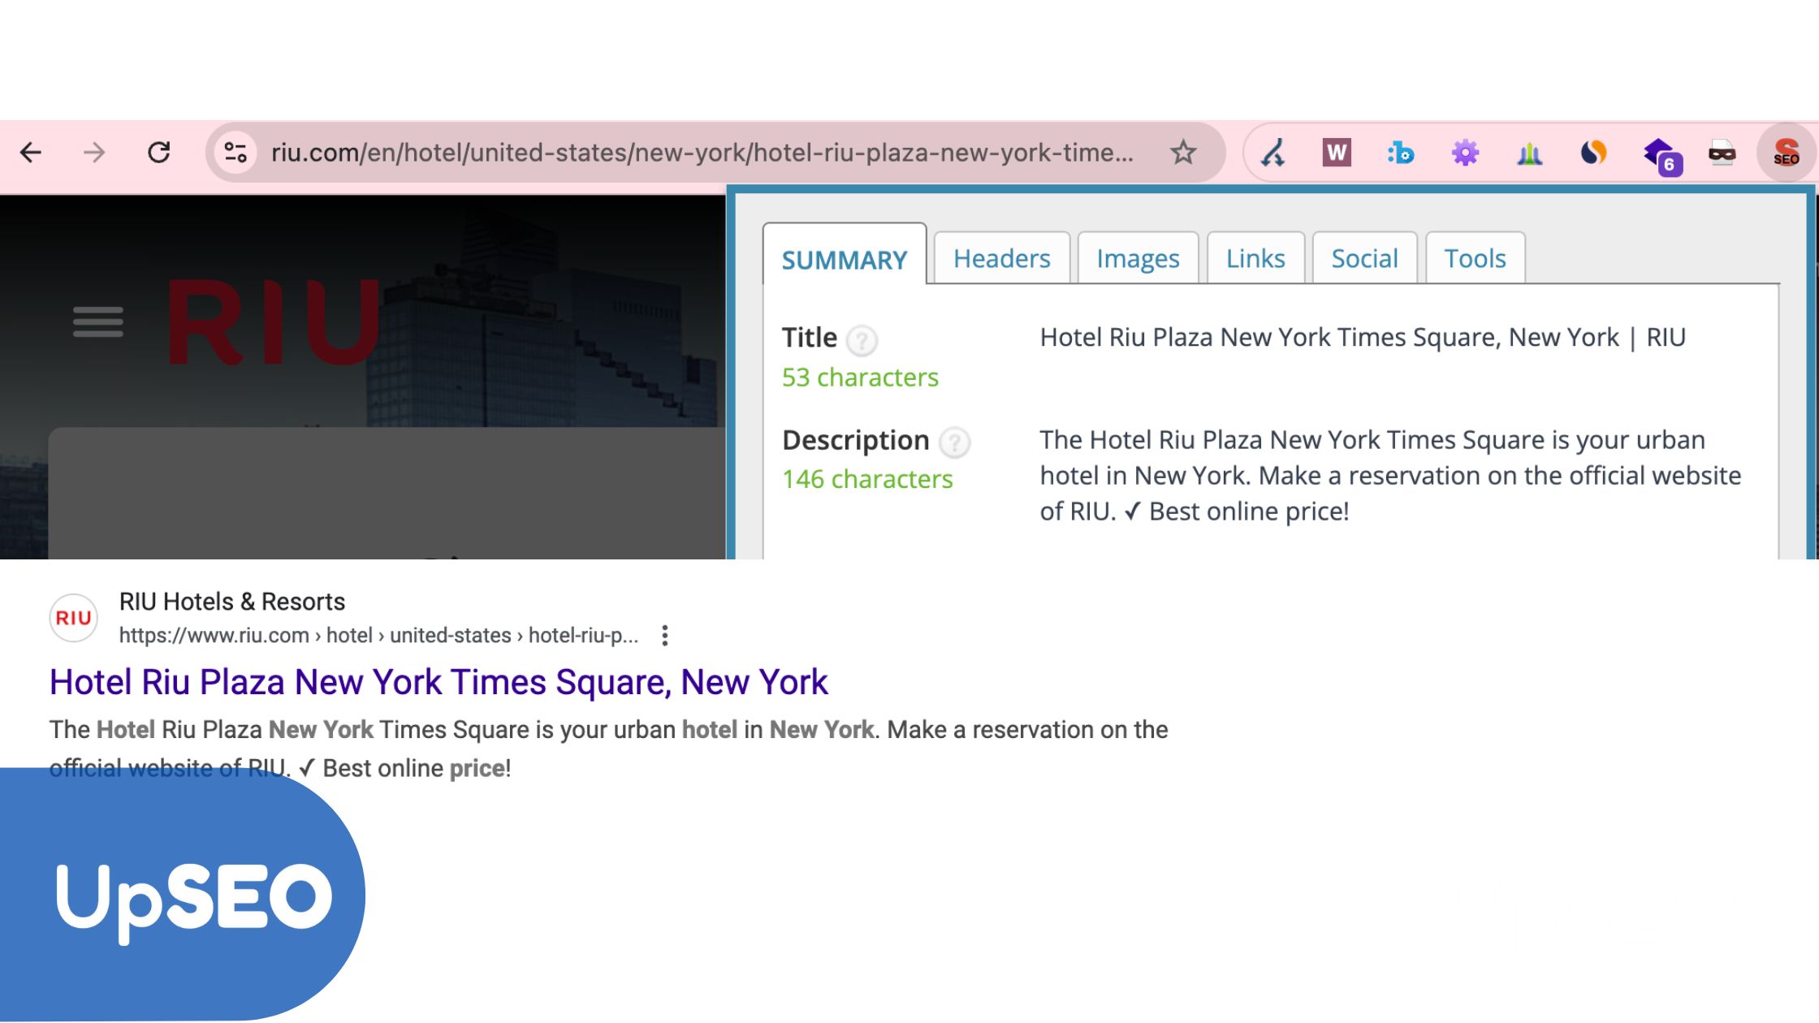This screenshot has width=1819, height=1023.
Task: Go back using the browser back arrow
Action: pyautogui.click(x=31, y=153)
